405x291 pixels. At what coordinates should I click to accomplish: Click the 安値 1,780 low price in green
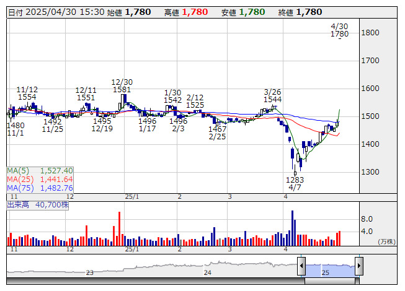243,12
